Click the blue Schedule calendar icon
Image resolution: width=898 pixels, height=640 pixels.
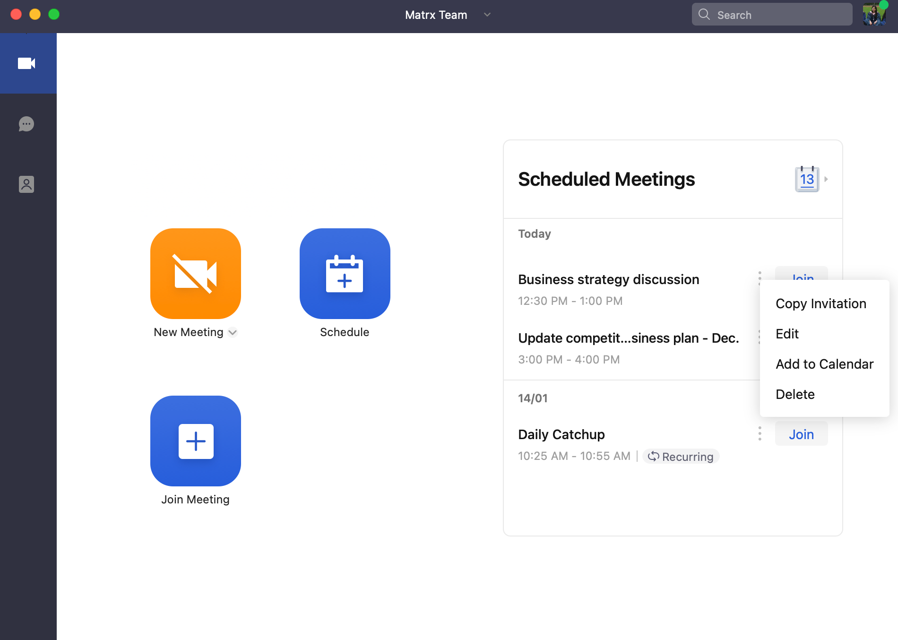pyautogui.click(x=345, y=274)
